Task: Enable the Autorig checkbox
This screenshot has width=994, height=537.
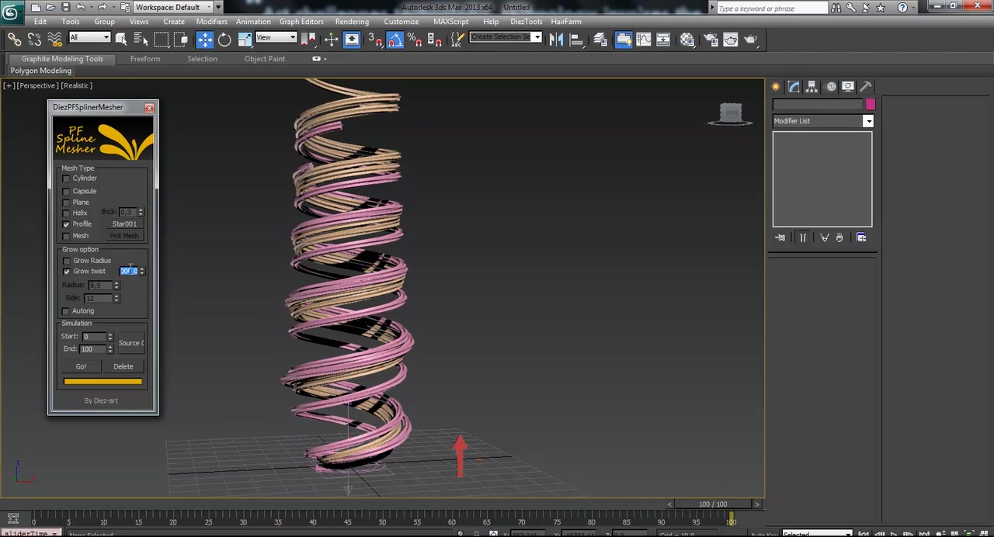Action: tap(67, 311)
